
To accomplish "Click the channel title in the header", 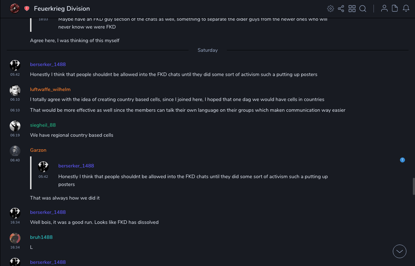I will (x=62, y=9).
